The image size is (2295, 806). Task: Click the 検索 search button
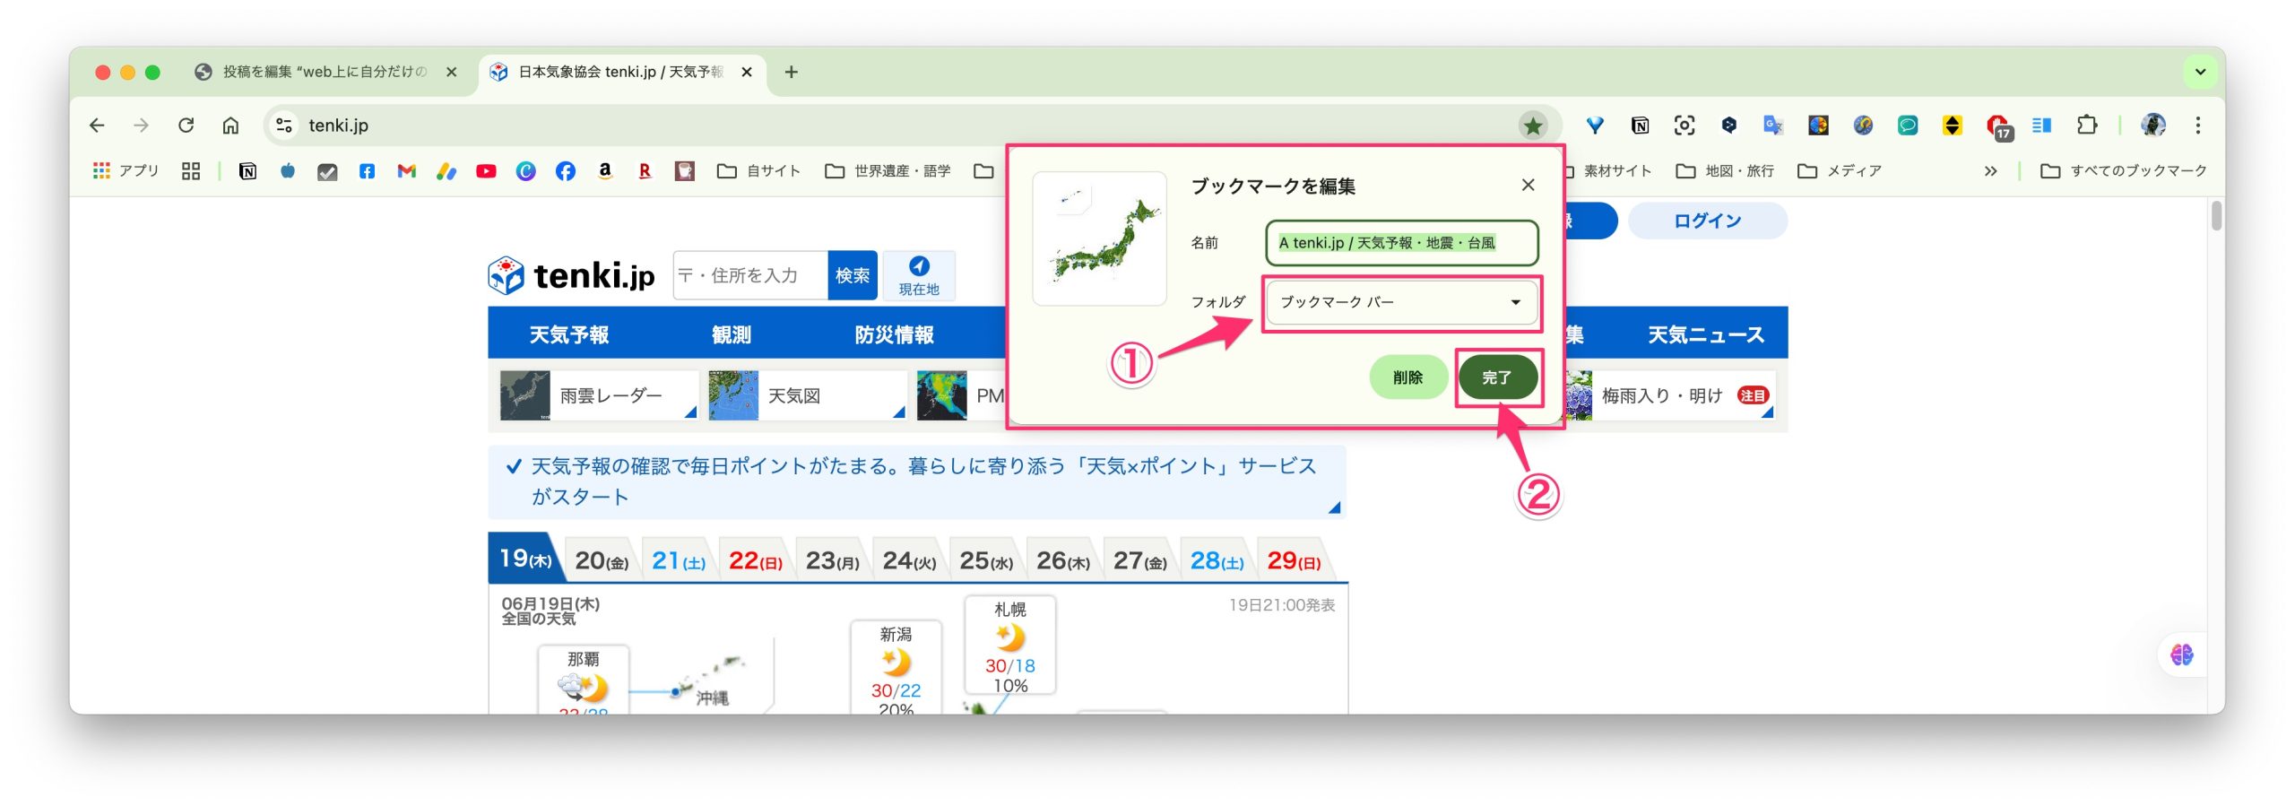click(852, 275)
